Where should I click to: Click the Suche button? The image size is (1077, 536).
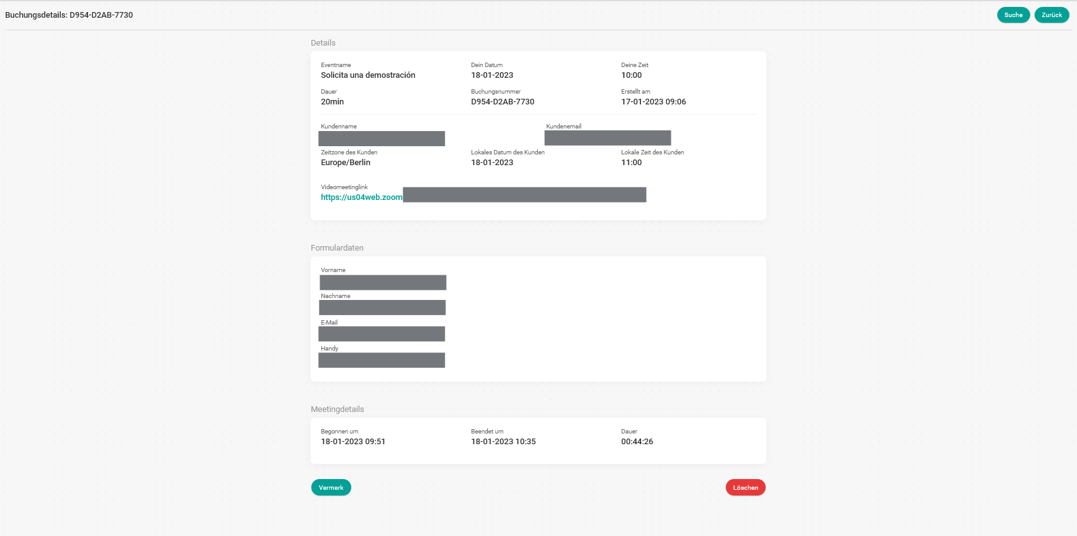pos(1013,15)
